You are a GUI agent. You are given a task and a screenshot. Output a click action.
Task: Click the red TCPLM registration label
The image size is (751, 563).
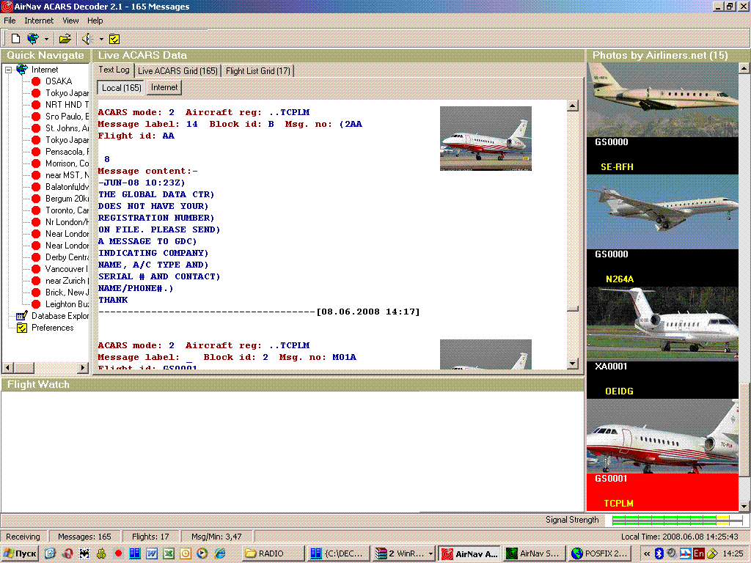(x=619, y=504)
